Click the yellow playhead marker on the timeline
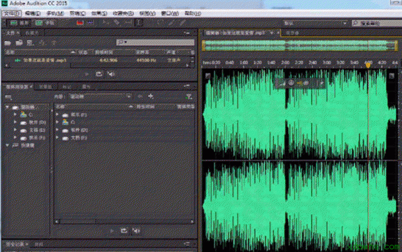Viewport: 402px width, 252px height. 368,65
